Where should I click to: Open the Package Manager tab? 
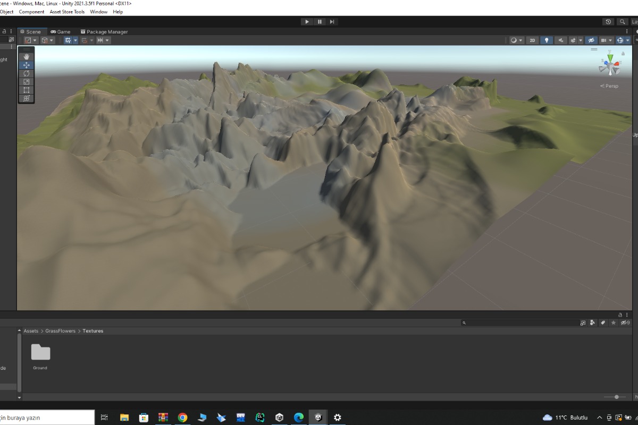(x=104, y=32)
